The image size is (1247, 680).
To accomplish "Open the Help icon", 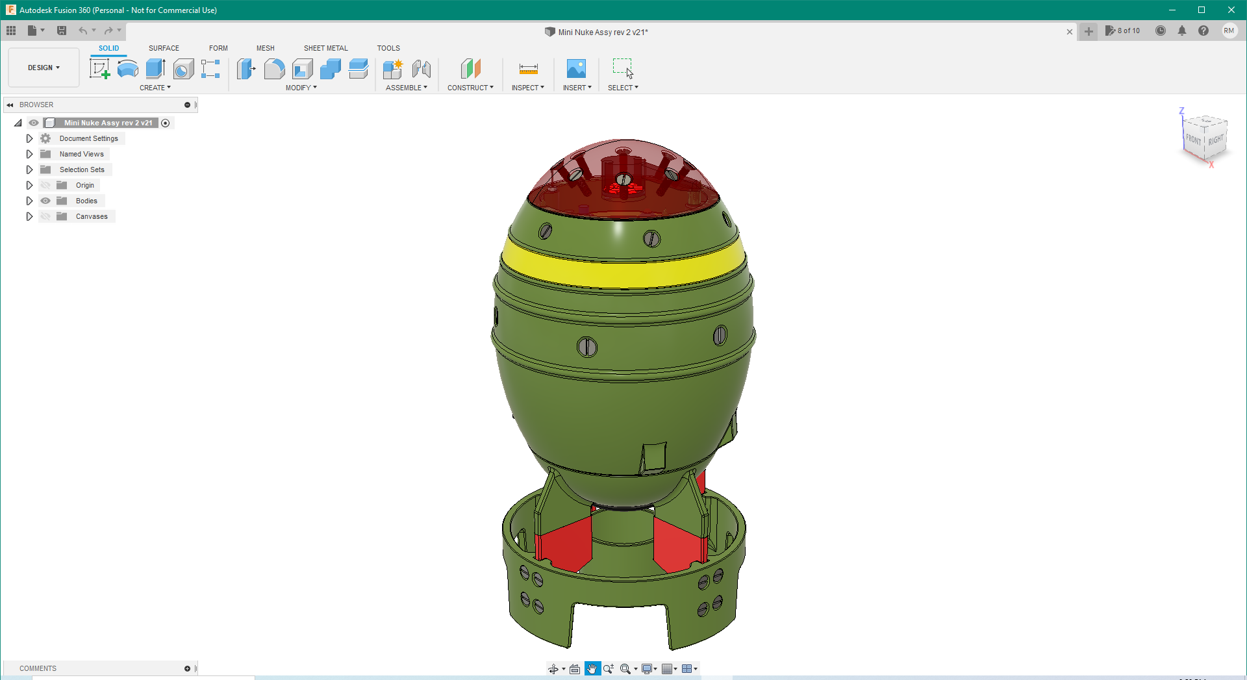I will click(1203, 31).
